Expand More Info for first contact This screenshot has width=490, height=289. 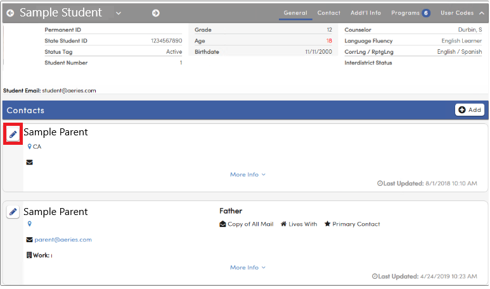click(248, 175)
